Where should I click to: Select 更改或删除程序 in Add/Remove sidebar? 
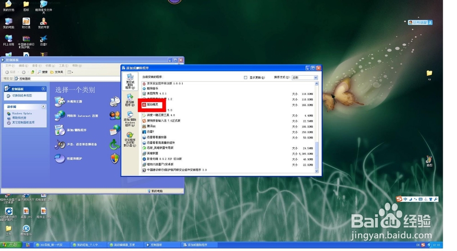[130, 81]
